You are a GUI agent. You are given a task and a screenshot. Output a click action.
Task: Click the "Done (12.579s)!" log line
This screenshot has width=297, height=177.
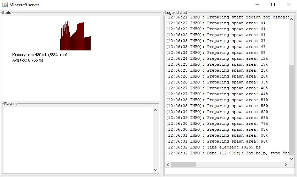click(x=227, y=153)
